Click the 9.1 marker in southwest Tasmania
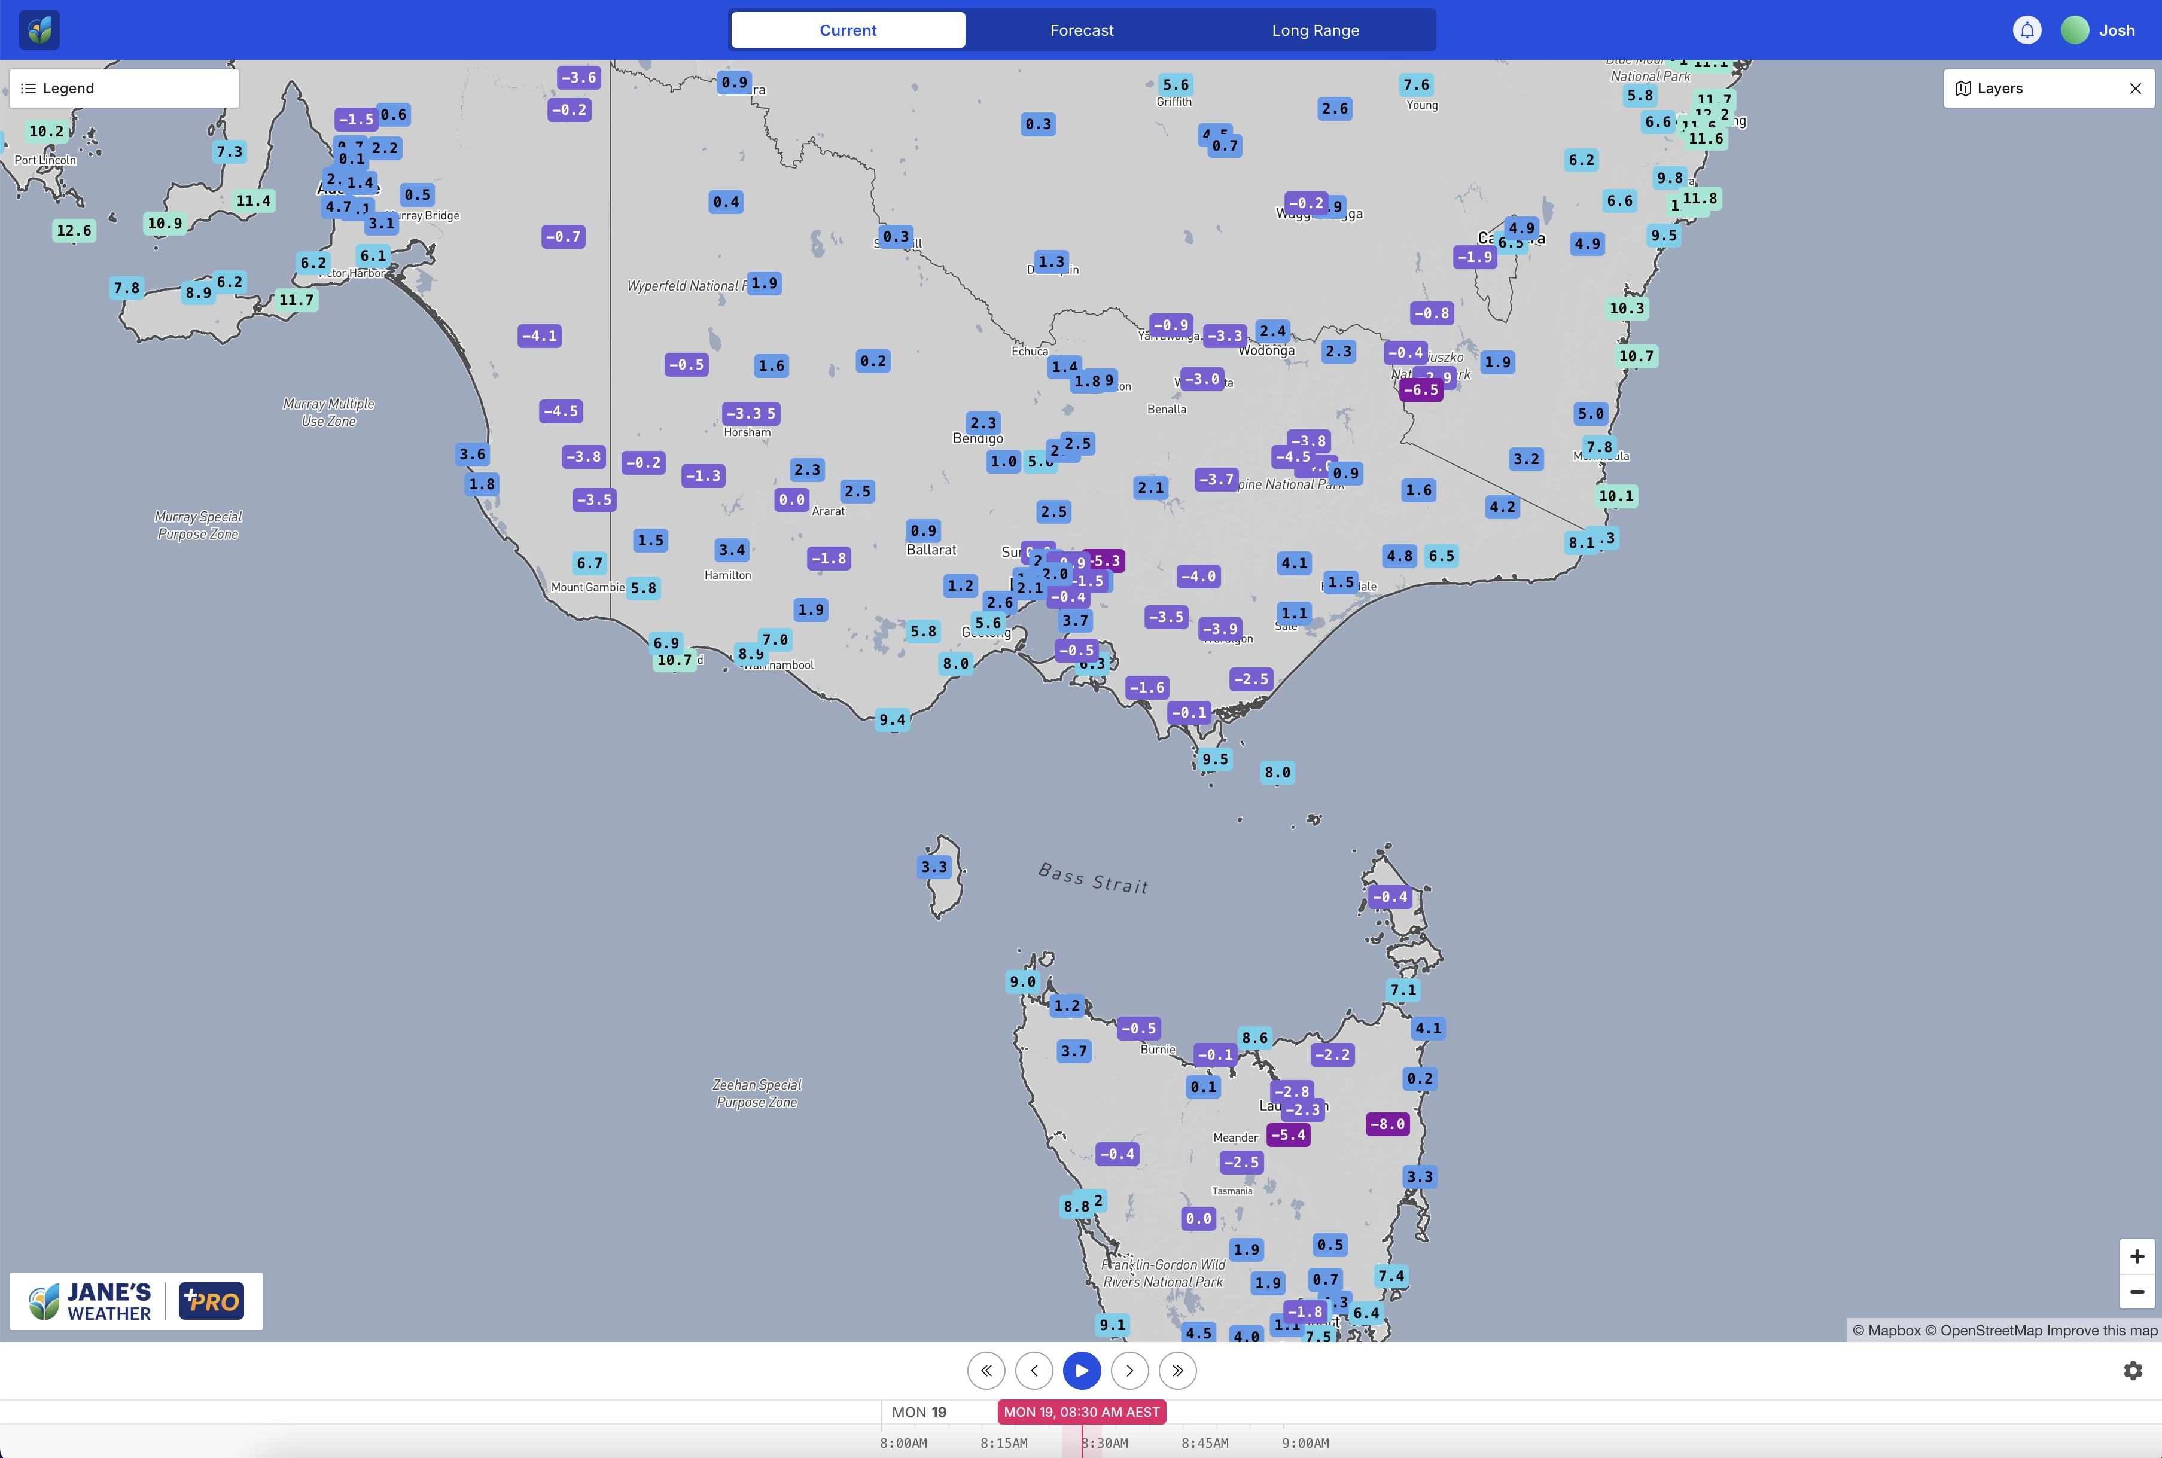 coord(1113,1325)
